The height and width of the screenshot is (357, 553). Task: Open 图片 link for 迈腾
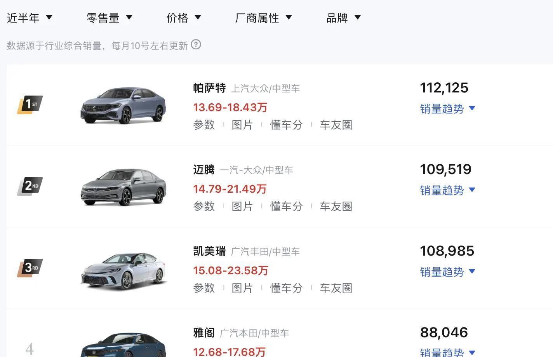pyautogui.click(x=242, y=206)
